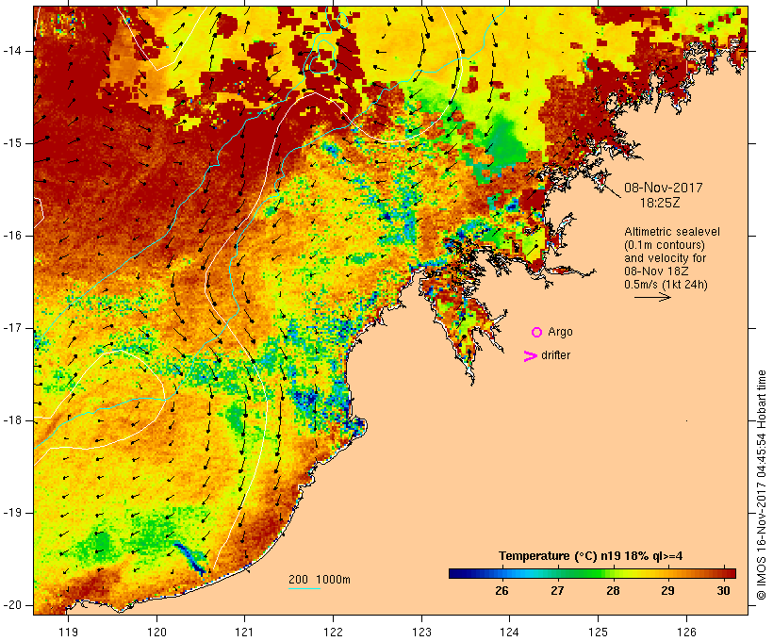
Task: Click the color bar value 26
Action: click(502, 591)
